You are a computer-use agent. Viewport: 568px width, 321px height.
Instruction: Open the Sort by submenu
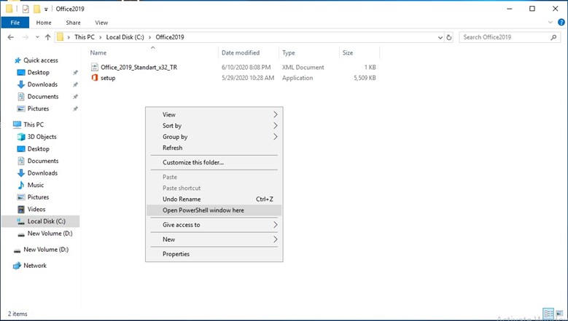point(214,126)
